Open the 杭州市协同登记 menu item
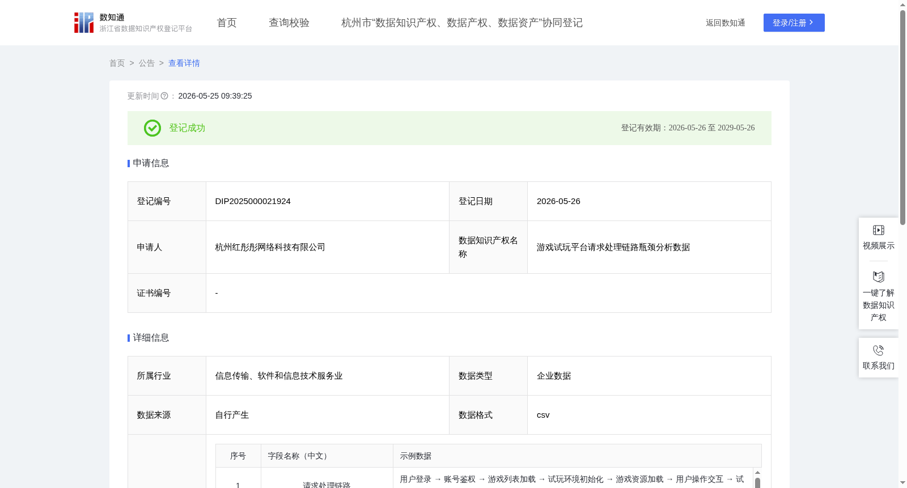 click(x=462, y=23)
